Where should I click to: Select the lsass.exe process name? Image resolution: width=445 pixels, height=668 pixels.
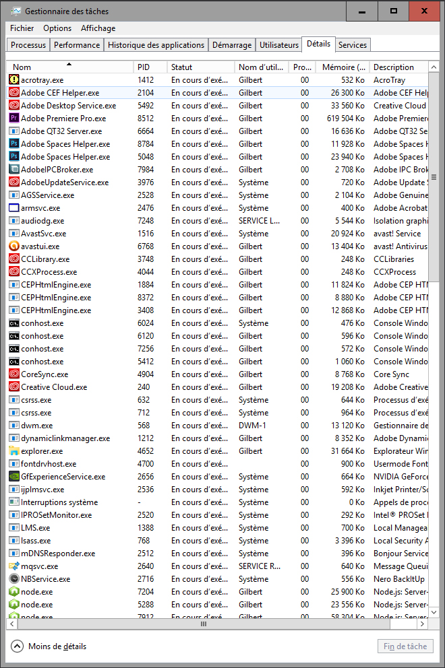pos(36,541)
